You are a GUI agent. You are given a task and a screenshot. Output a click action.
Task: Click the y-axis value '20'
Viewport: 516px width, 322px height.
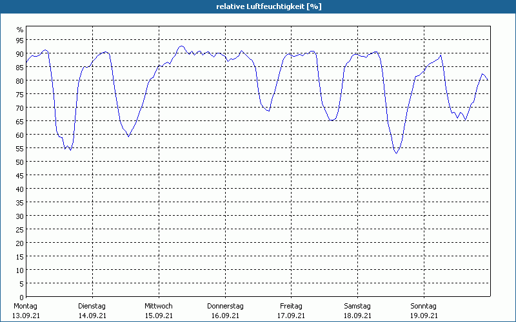click(20, 243)
